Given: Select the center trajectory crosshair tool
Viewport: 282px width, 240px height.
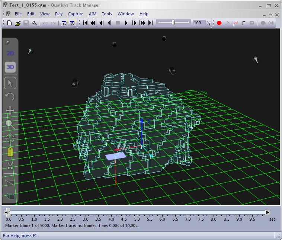Looking at the screenshot, I should click(x=10, y=138).
